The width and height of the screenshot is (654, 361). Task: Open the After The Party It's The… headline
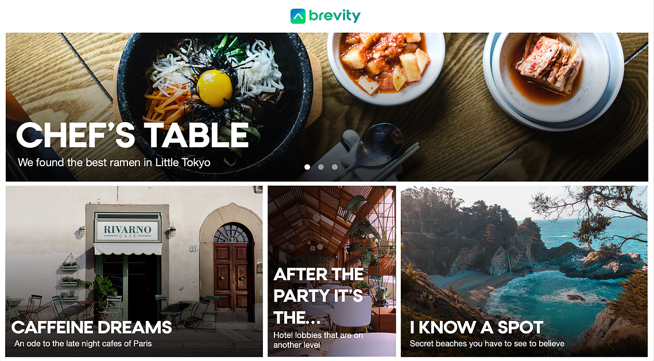[x=319, y=296]
